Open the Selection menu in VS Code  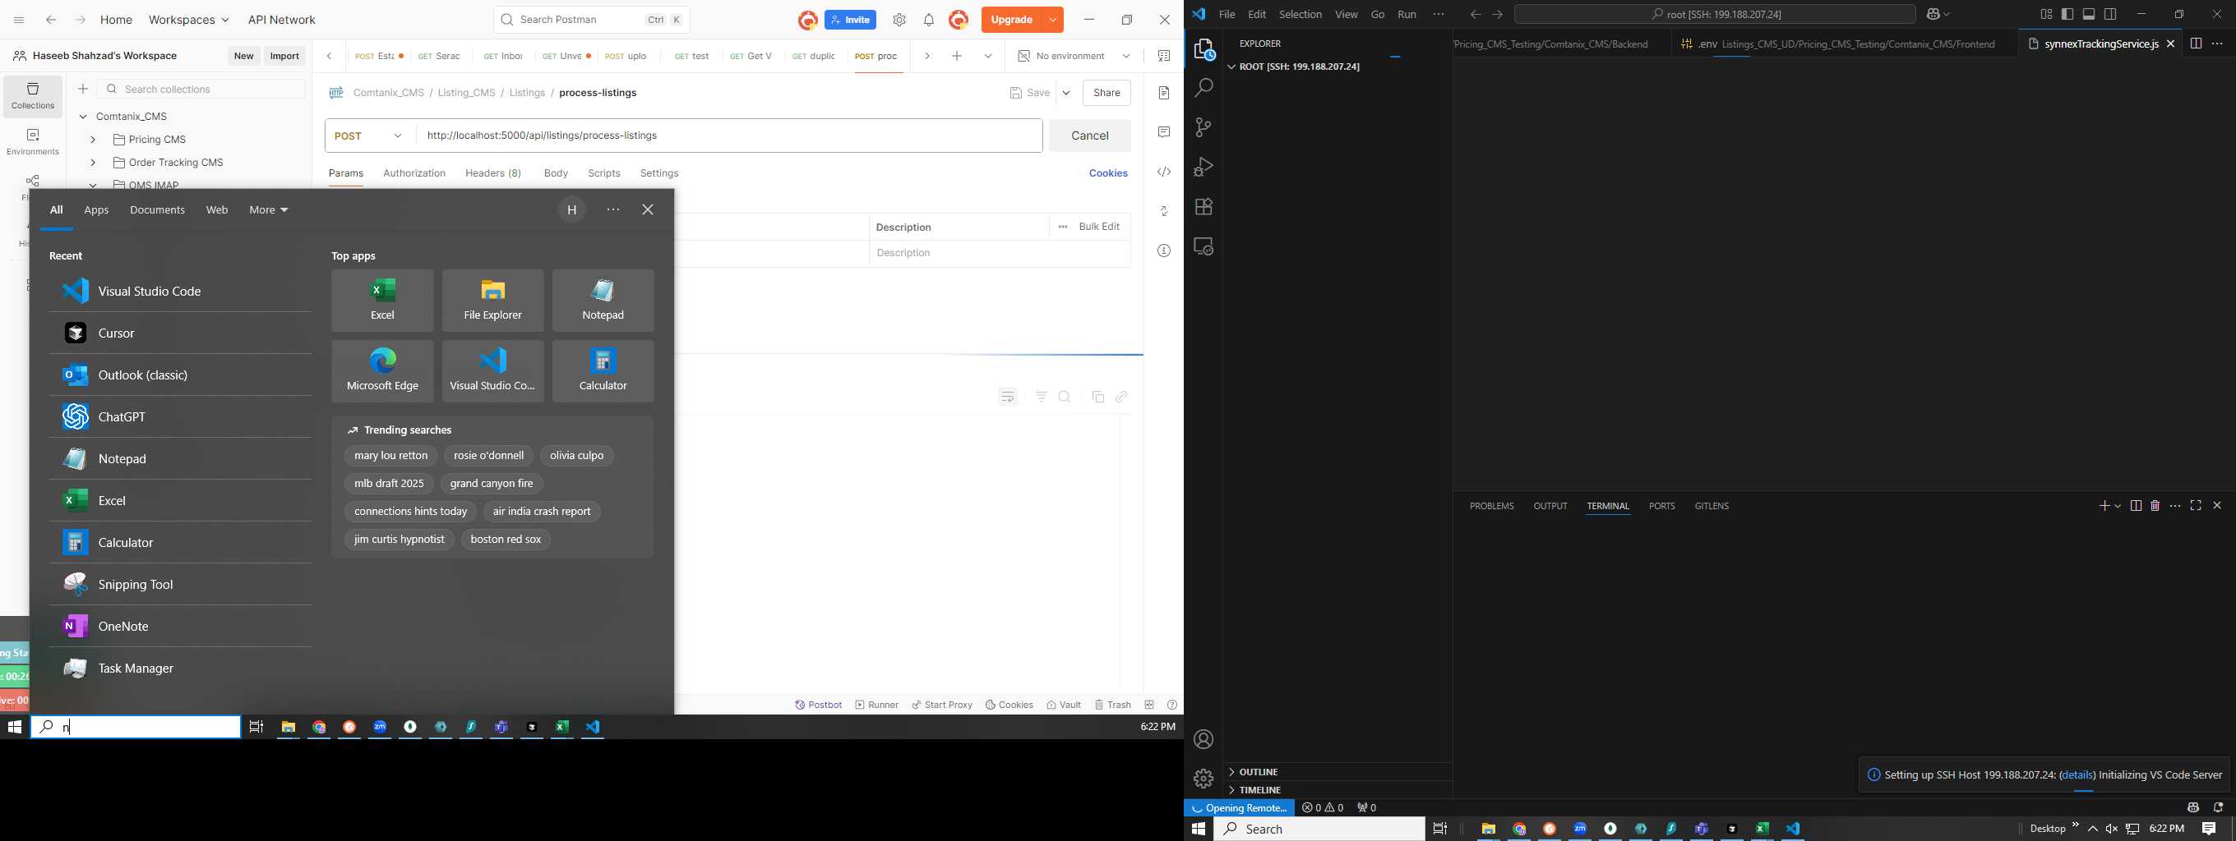(1300, 14)
